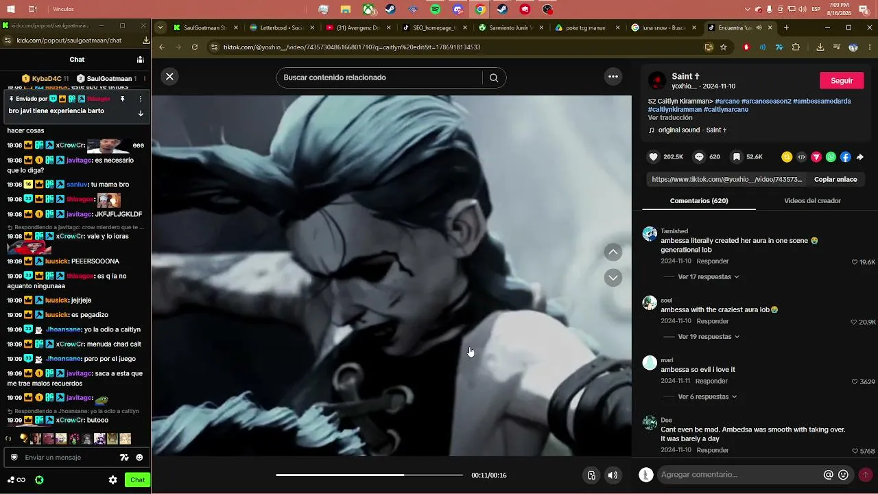Open Saint's profile avatar
The image size is (878, 494).
pos(657,81)
